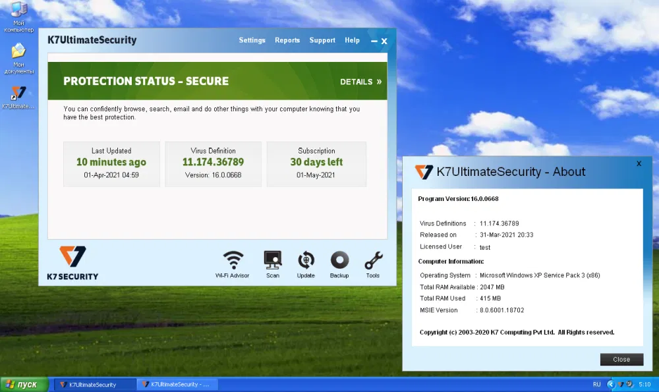The image size is (659, 392).
Task: Click Licensed User value 'test'
Action: click(x=485, y=248)
